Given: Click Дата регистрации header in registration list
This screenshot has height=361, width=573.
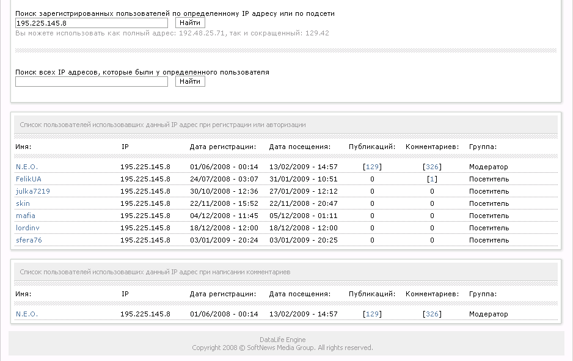Looking at the screenshot, I should tap(223, 147).
